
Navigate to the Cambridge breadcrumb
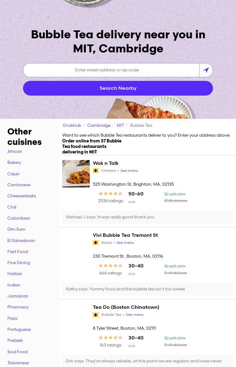click(x=99, y=125)
